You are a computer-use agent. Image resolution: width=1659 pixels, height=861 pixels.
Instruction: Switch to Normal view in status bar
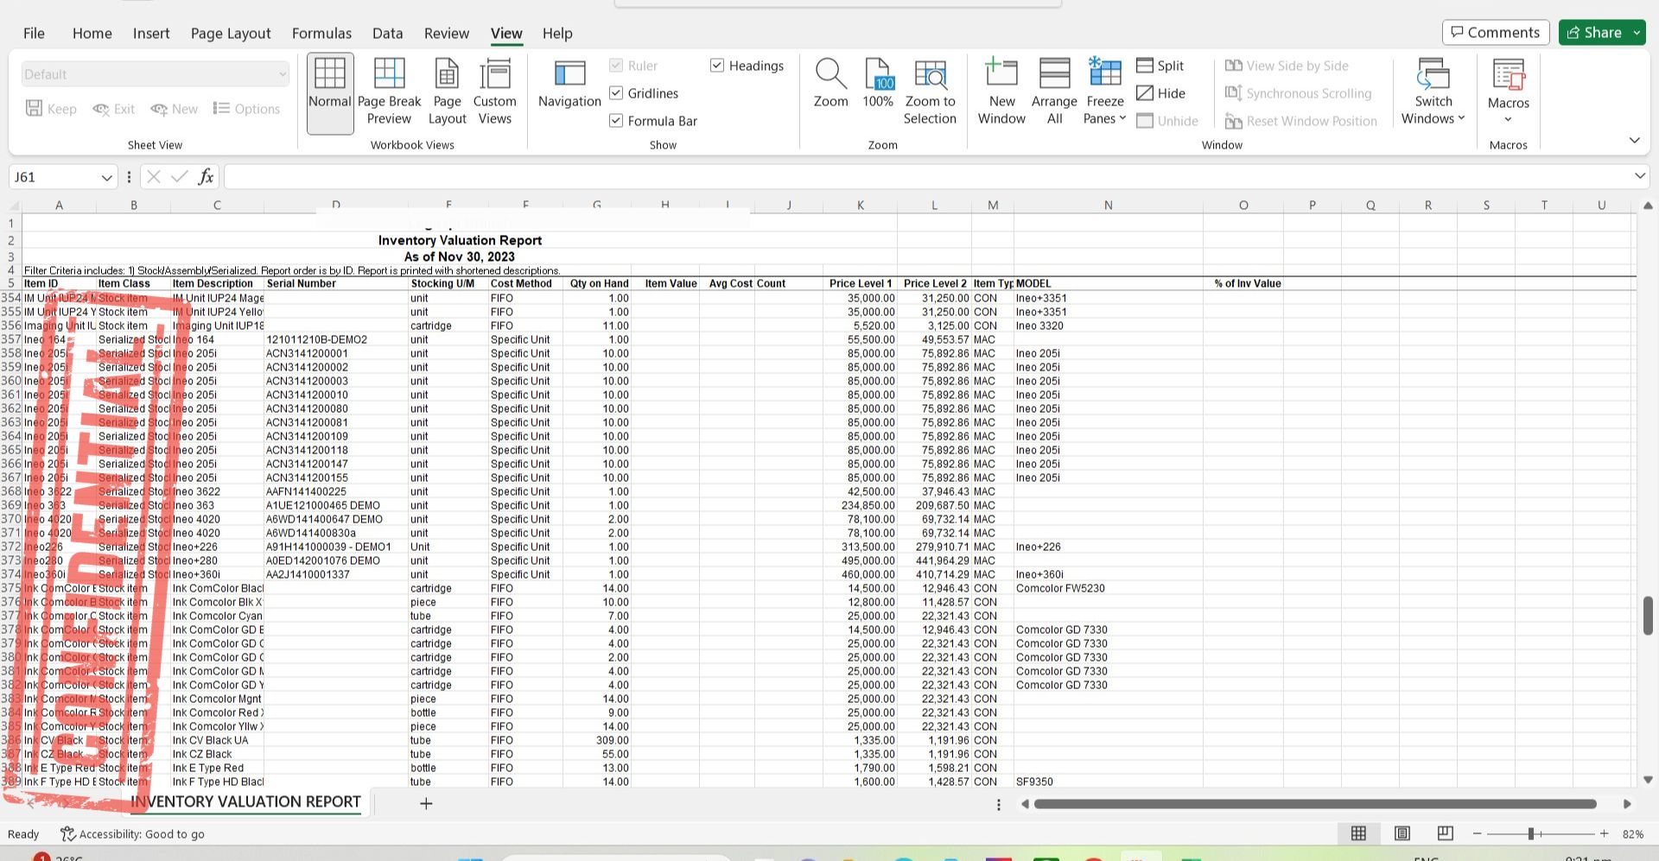click(x=1358, y=833)
